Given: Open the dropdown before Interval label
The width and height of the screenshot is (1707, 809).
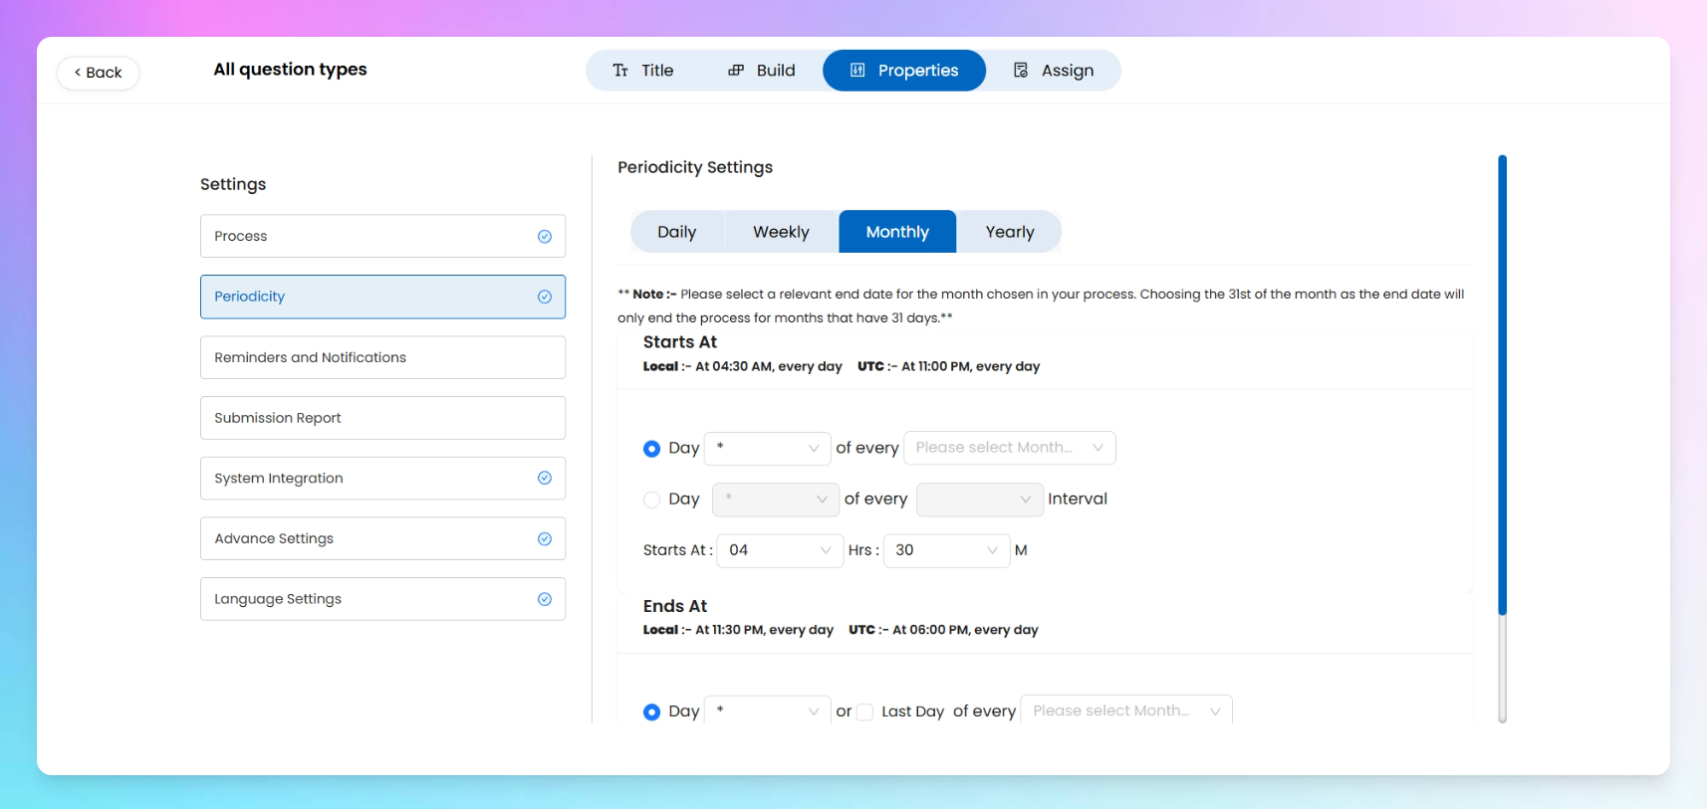Looking at the screenshot, I should point(980,500).
